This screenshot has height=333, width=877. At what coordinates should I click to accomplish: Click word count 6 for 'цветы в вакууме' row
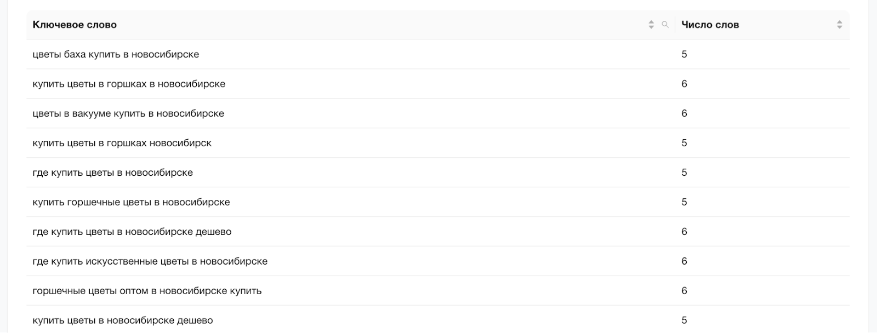coord(684,113)
